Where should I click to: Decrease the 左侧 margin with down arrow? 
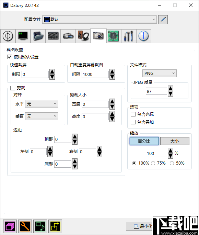[x=50, y=154]
